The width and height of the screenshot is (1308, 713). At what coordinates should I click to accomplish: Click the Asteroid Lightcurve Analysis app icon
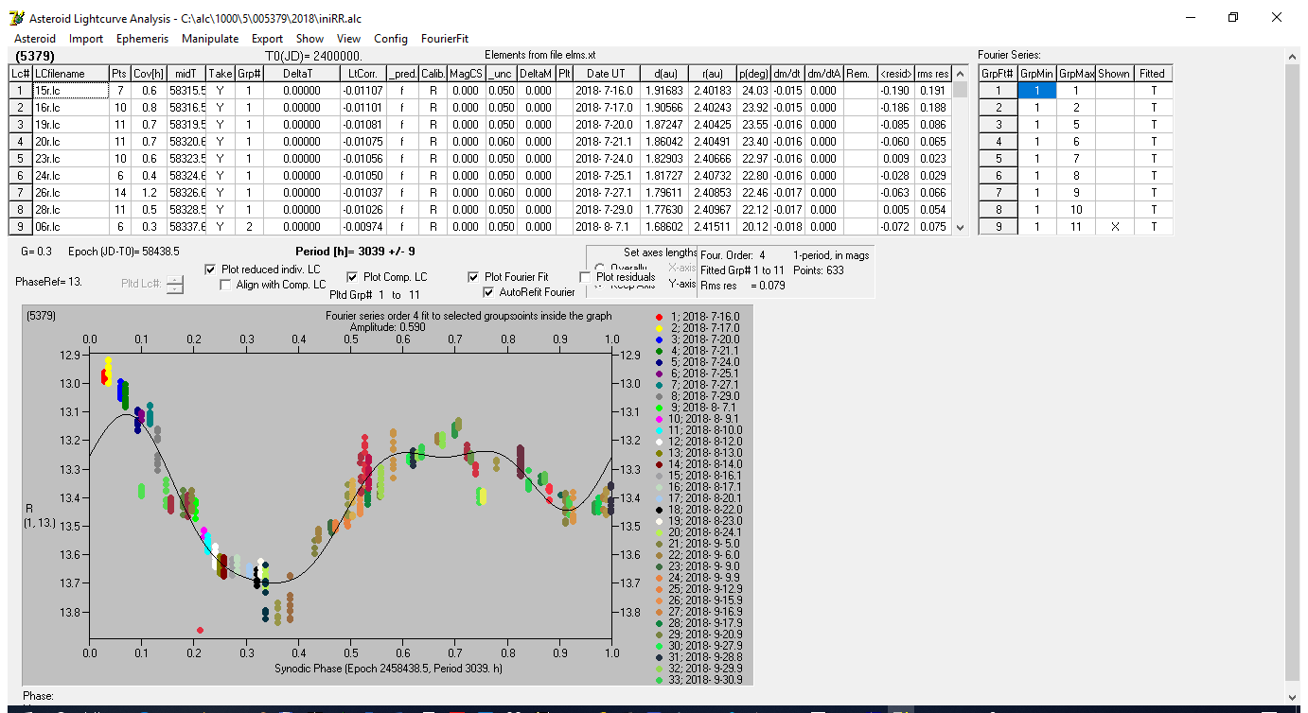[14, 18]
